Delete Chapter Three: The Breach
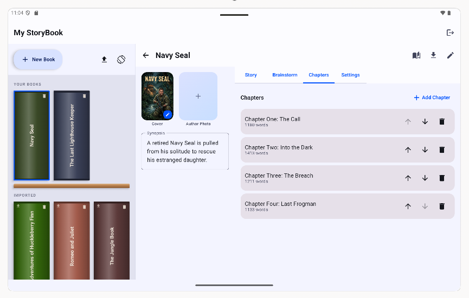 (x=442, y=178)
